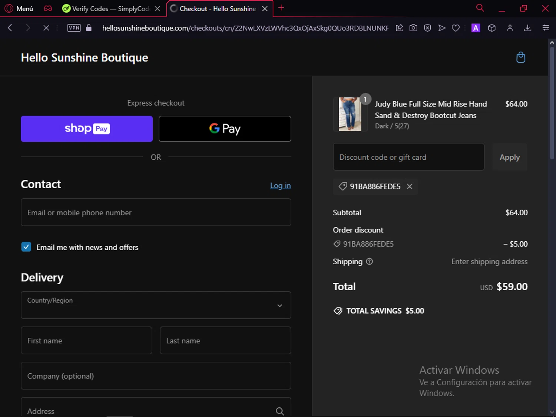The width and height of the screenshot is (556, 417).
Task: Click the $59.00 total amount
Action: click(x=512, y=287)
